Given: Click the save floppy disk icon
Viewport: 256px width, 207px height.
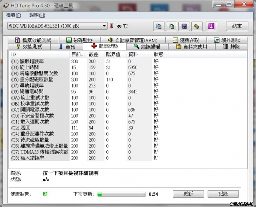Looking at the screenshot, I should (x=184, y=26).
